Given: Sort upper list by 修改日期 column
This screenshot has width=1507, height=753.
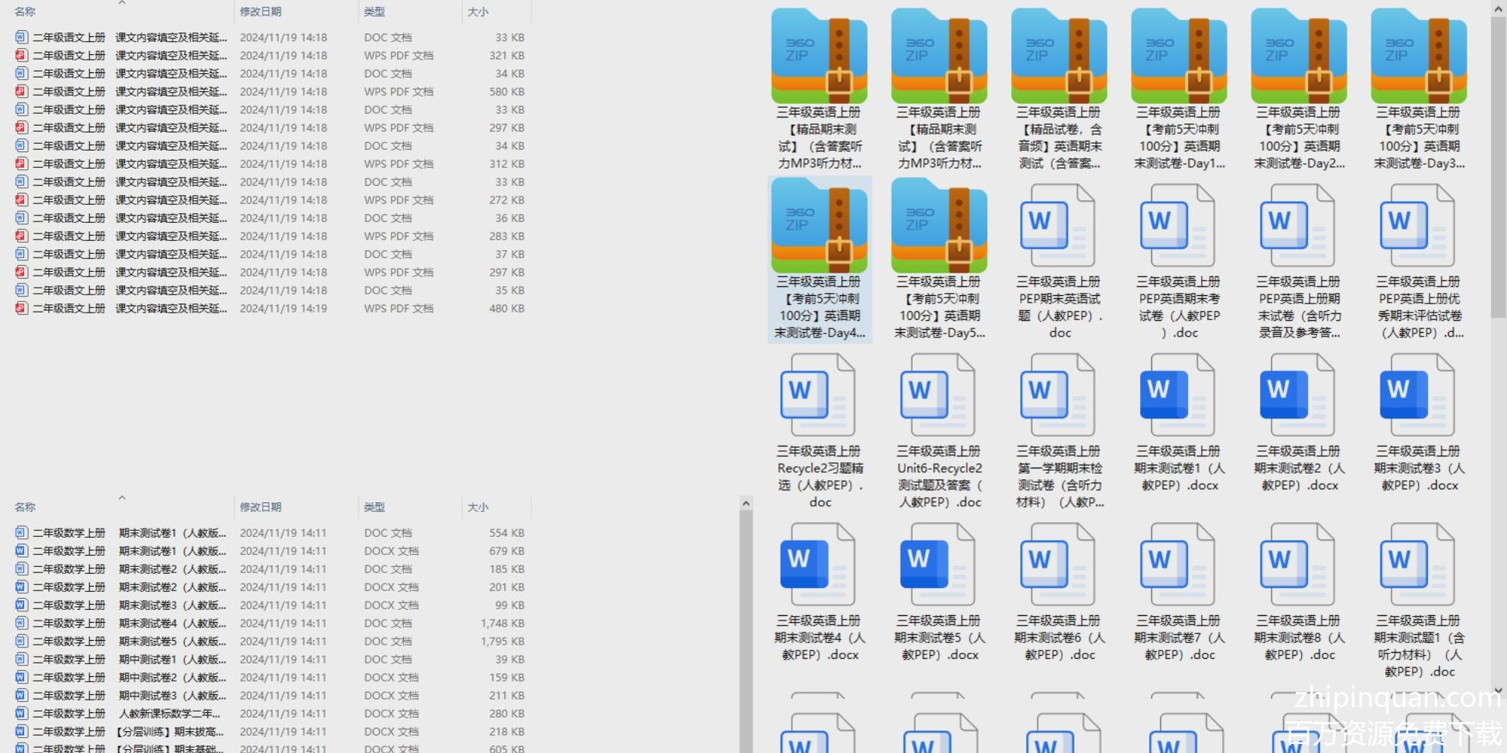Looking at the screenshot, I should point(261,12).
